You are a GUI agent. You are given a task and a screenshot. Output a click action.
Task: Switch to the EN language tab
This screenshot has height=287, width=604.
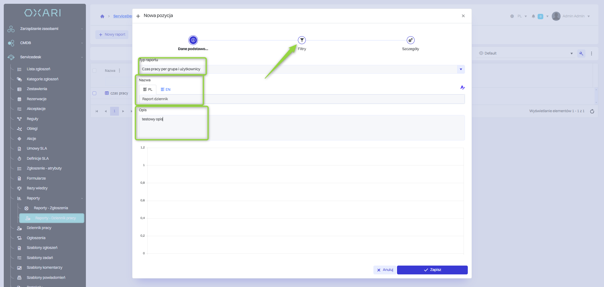(165, 90)
